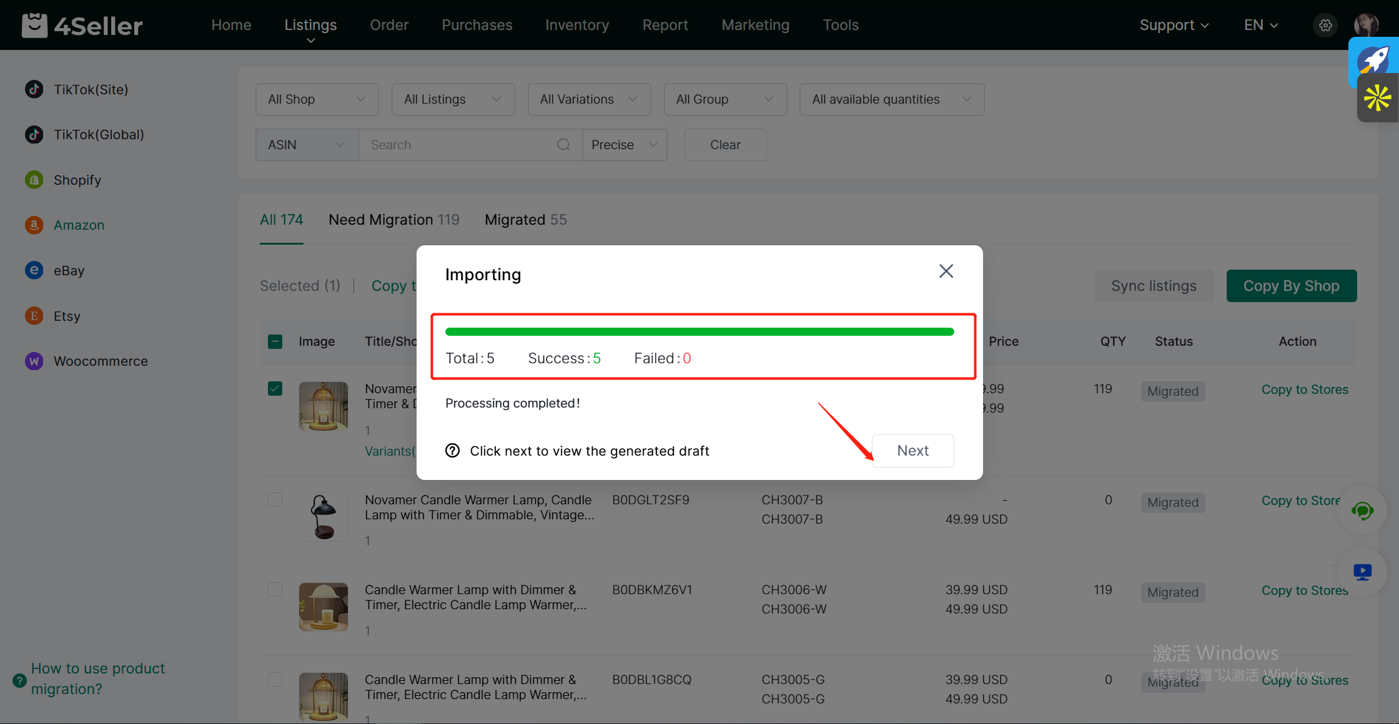1399x724 pixels.
Task: Click the Etsy platform icon
Action: click(34, 316)
